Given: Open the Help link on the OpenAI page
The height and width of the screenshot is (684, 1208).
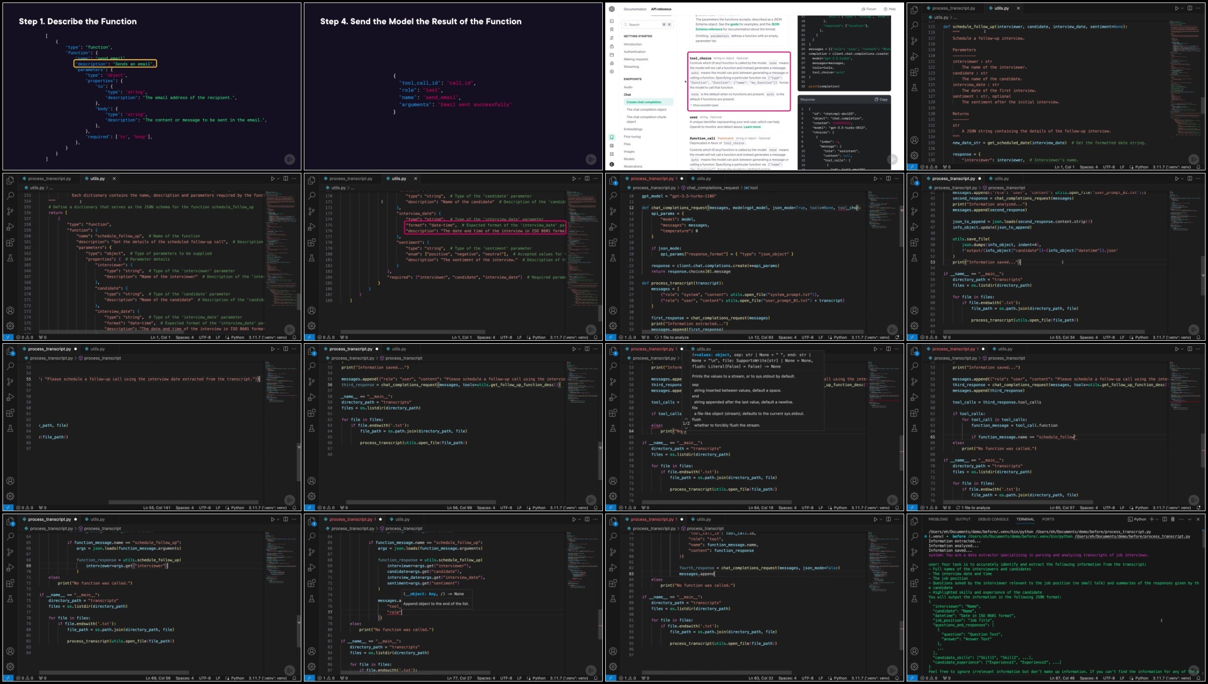Looking at the screenshot, I should point(890,9).
